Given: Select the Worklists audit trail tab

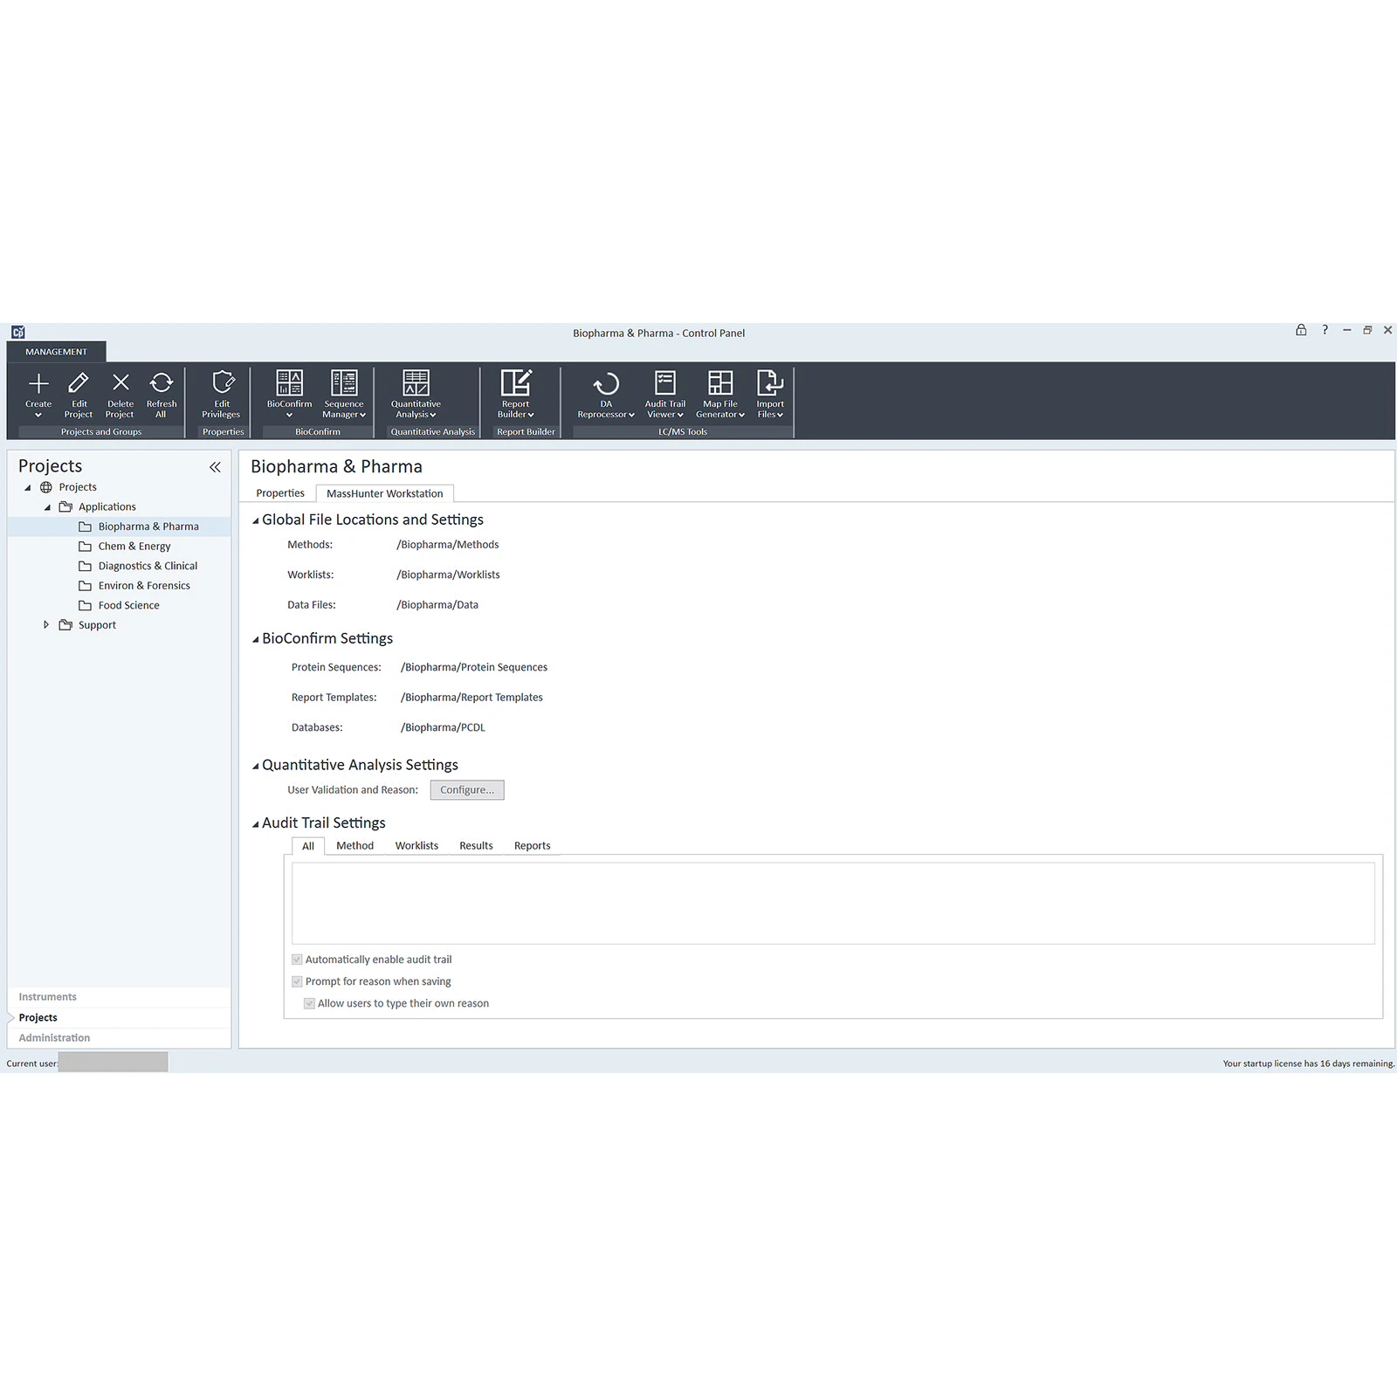Looking at the screenshot, I should point(416,845).
